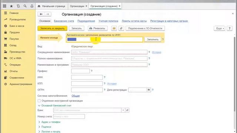Open Регистрации в налоговых органах link
This screenshot has height=133, width=237.
pyautogui.click(x=169, y=21)
